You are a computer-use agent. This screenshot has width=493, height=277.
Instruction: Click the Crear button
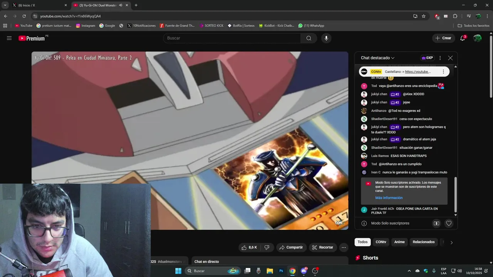click(443, 38)
